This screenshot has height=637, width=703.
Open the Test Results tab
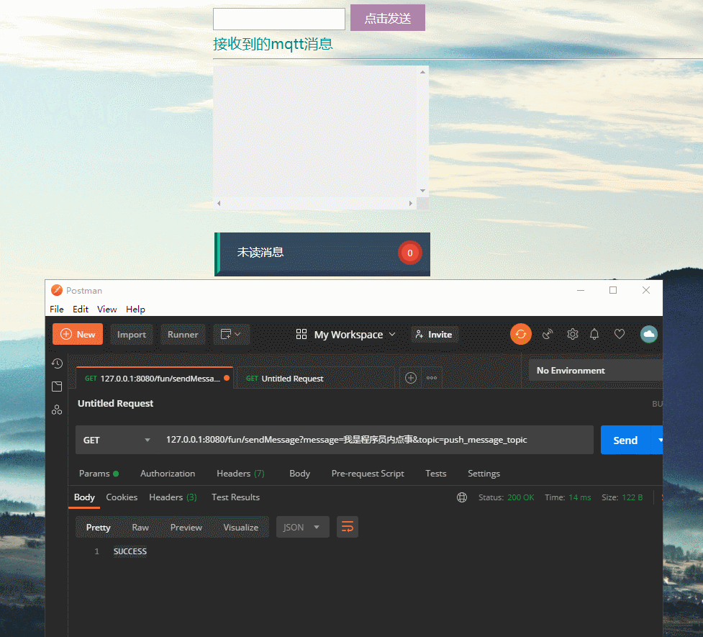click(x=235, y=497)
